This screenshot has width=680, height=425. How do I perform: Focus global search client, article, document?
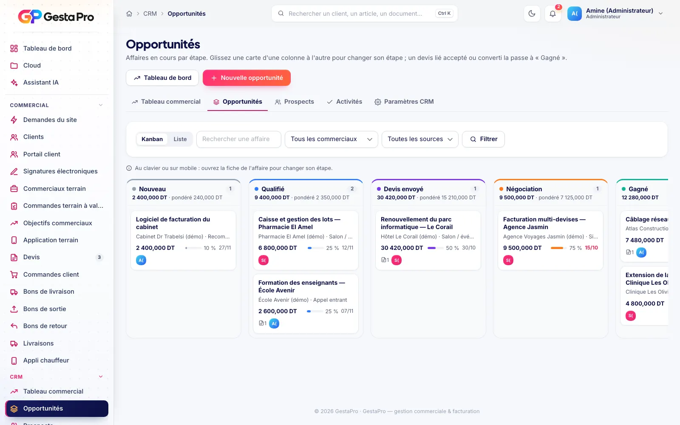365,14
